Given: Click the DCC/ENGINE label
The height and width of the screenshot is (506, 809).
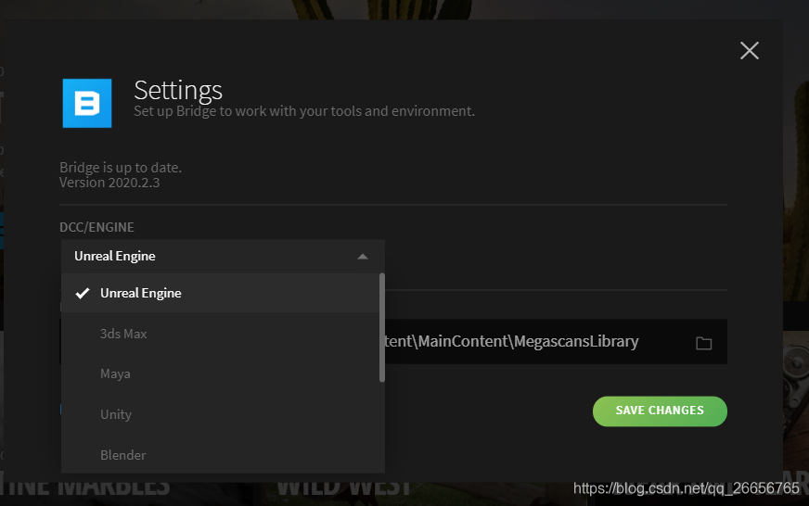Looking at the screenshot, I should coord(96,227).
